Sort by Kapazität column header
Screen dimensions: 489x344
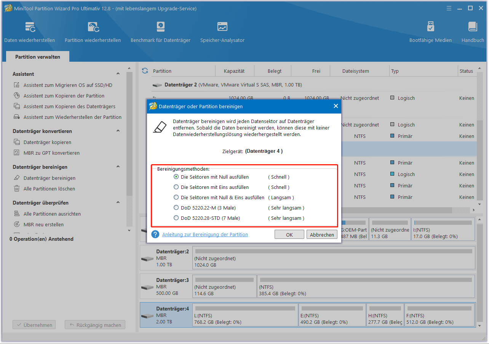coord(234,71)
